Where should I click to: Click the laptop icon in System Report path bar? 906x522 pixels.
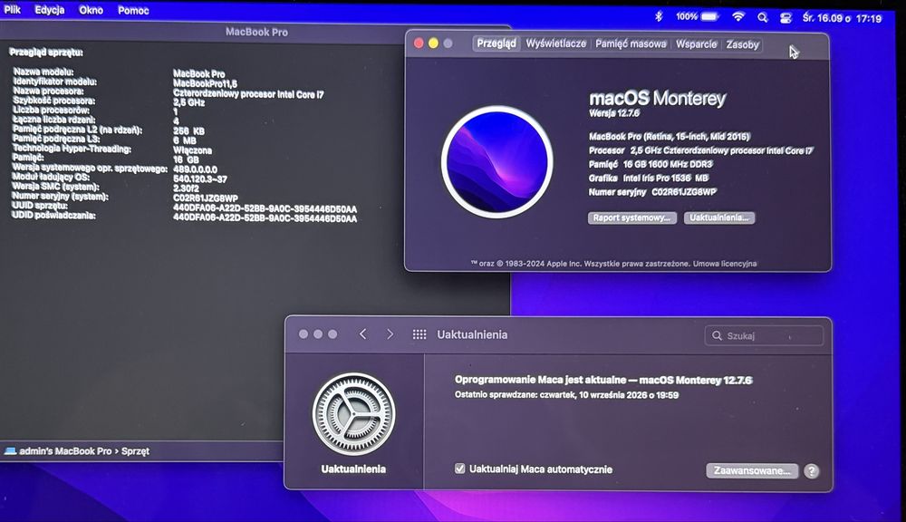pyautogui.click(x=10, y=451)
